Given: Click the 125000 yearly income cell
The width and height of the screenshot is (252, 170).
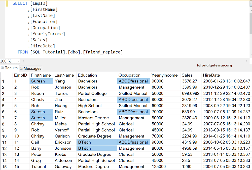Looking at the screenshot, I should tap(165, 167).
